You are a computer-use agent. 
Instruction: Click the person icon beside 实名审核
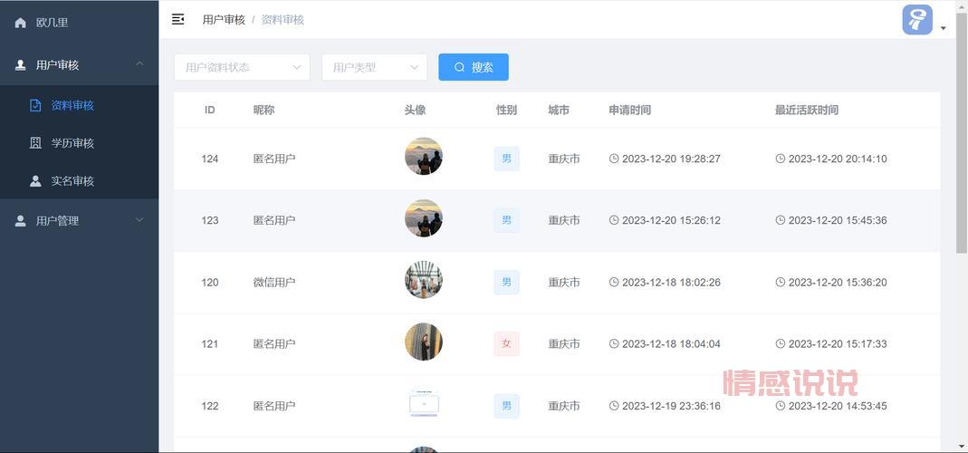point(36,181)
